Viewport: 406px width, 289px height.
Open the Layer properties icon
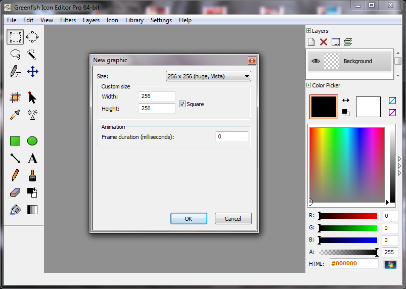336,42
